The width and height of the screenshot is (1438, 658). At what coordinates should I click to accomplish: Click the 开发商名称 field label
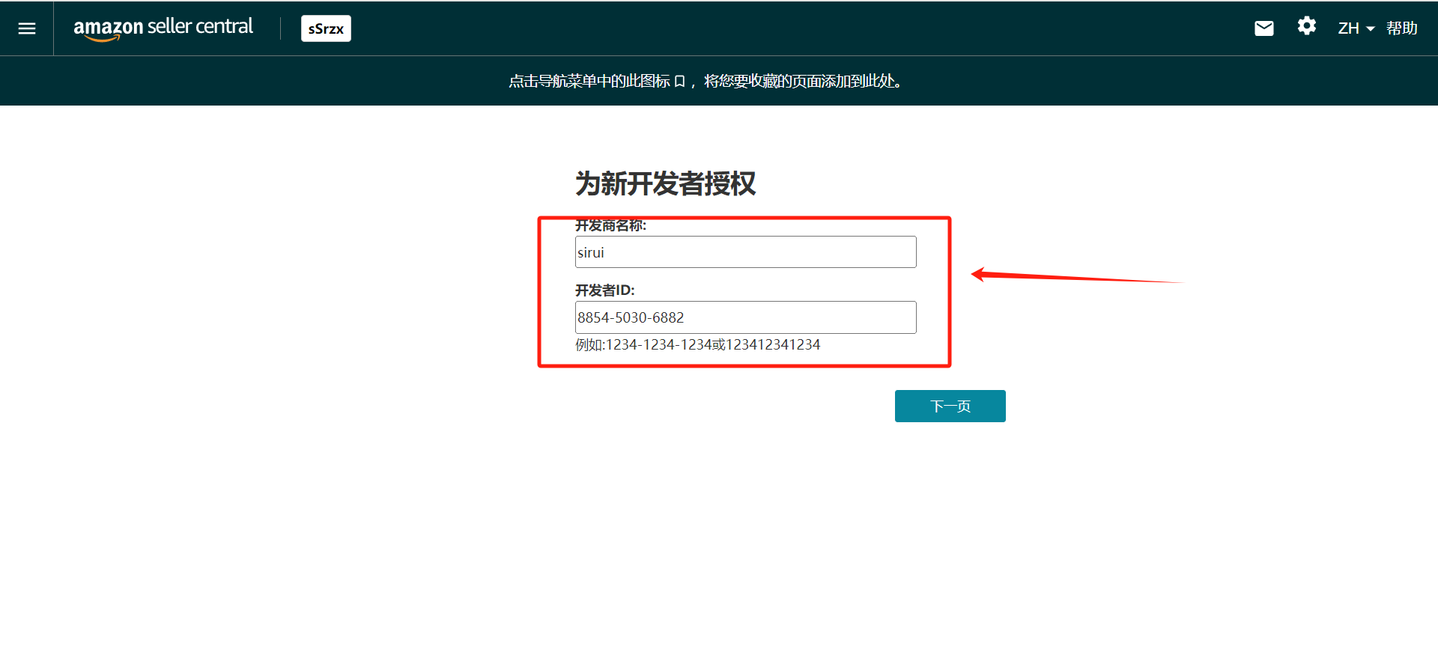610,225
